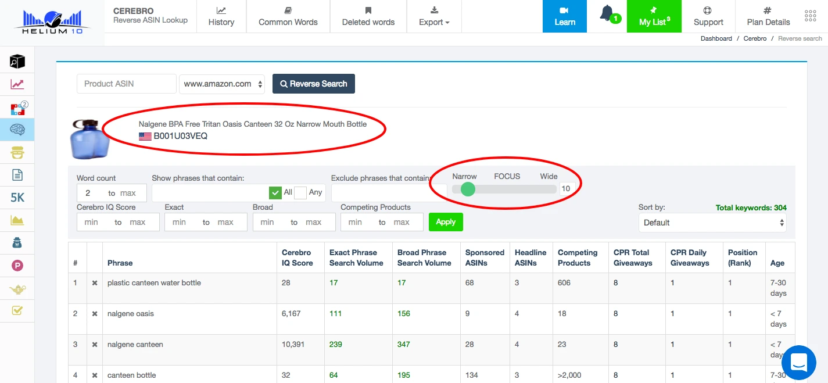
Task: Click Total keywords: 304 text
Action: point(751,207)
